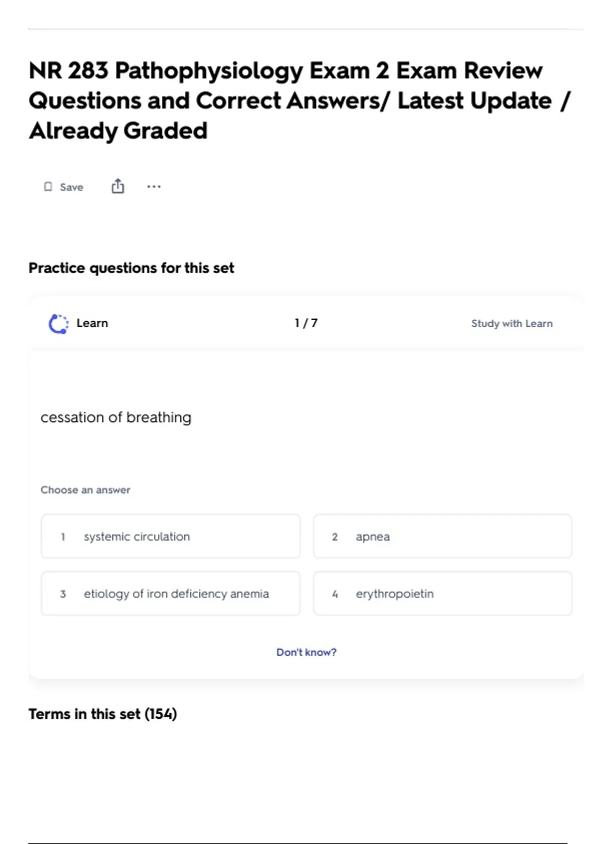Click number 2 badge beside apnea
The height and width of the screenshot is (844, 596).
(x=335, y=537)
